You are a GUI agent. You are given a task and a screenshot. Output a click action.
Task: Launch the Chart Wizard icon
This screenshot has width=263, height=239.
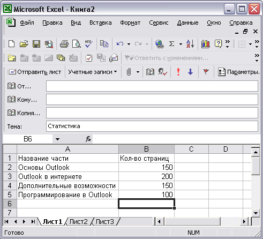pos(206,44)
